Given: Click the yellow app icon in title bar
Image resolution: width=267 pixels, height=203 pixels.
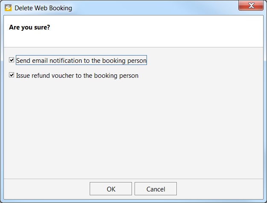Looking at the screenshot, I should [x=8, y=8].
